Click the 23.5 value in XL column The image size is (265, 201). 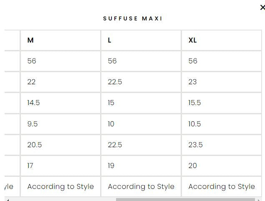pyautogui.click(x=195, y=145)
